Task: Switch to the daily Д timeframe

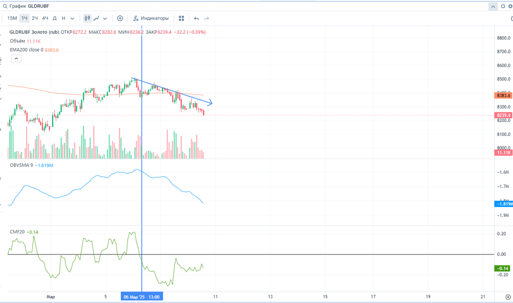Action: click(55, 18)
